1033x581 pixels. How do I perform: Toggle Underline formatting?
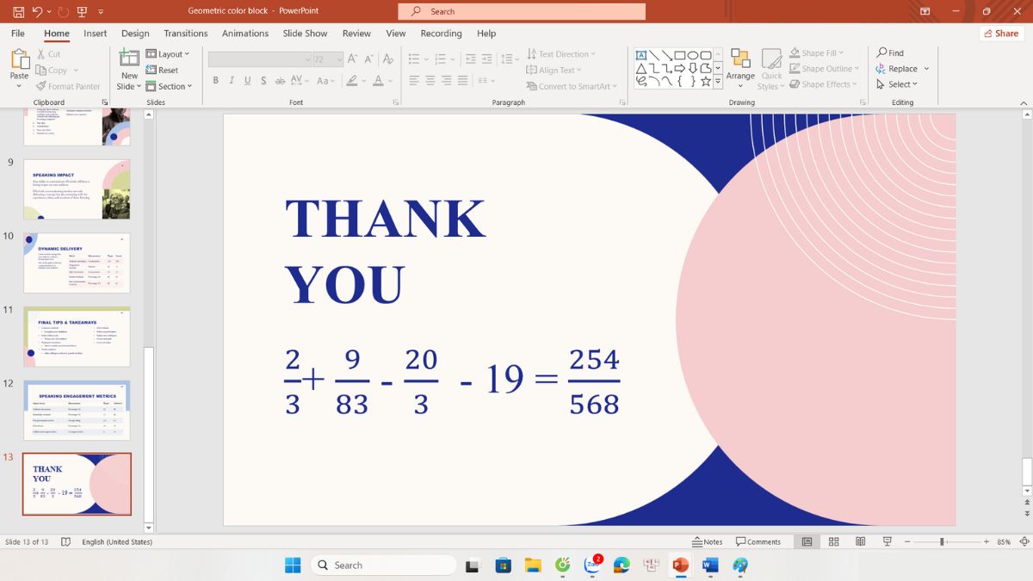pos(248,81)
